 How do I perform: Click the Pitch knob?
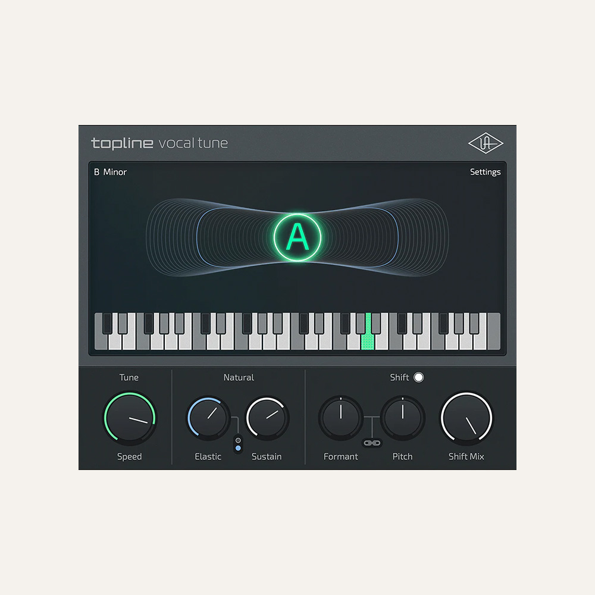[403, 418]
